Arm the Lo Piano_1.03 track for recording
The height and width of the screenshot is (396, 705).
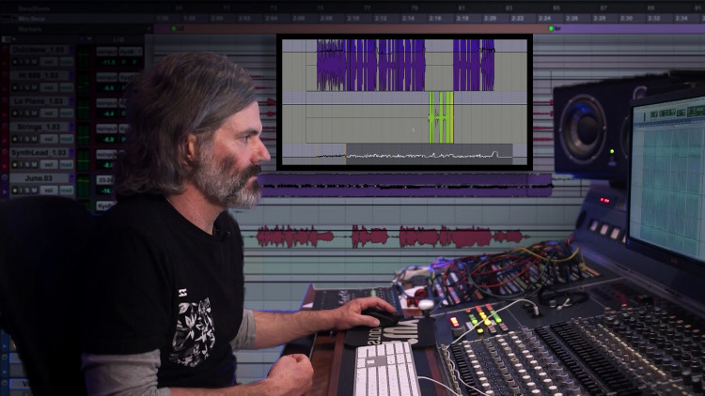[15, 114]
